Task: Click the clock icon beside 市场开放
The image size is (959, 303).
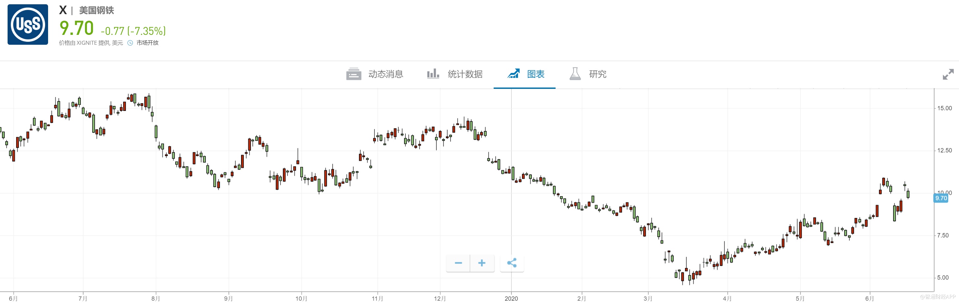Action: tap(130, 43)
